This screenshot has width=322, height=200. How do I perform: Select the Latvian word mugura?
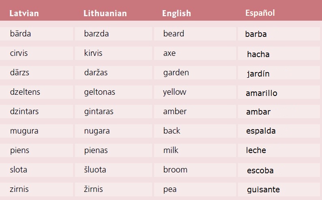(24, 131)
